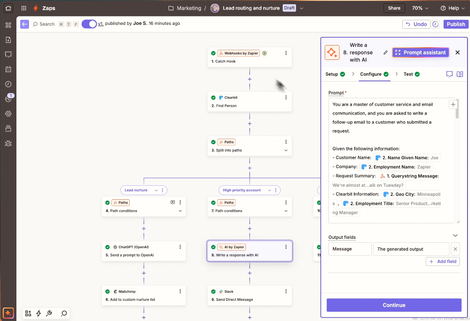
Task: Open the three-dot menu on Find Person step
Action: [x=286, y=97]
